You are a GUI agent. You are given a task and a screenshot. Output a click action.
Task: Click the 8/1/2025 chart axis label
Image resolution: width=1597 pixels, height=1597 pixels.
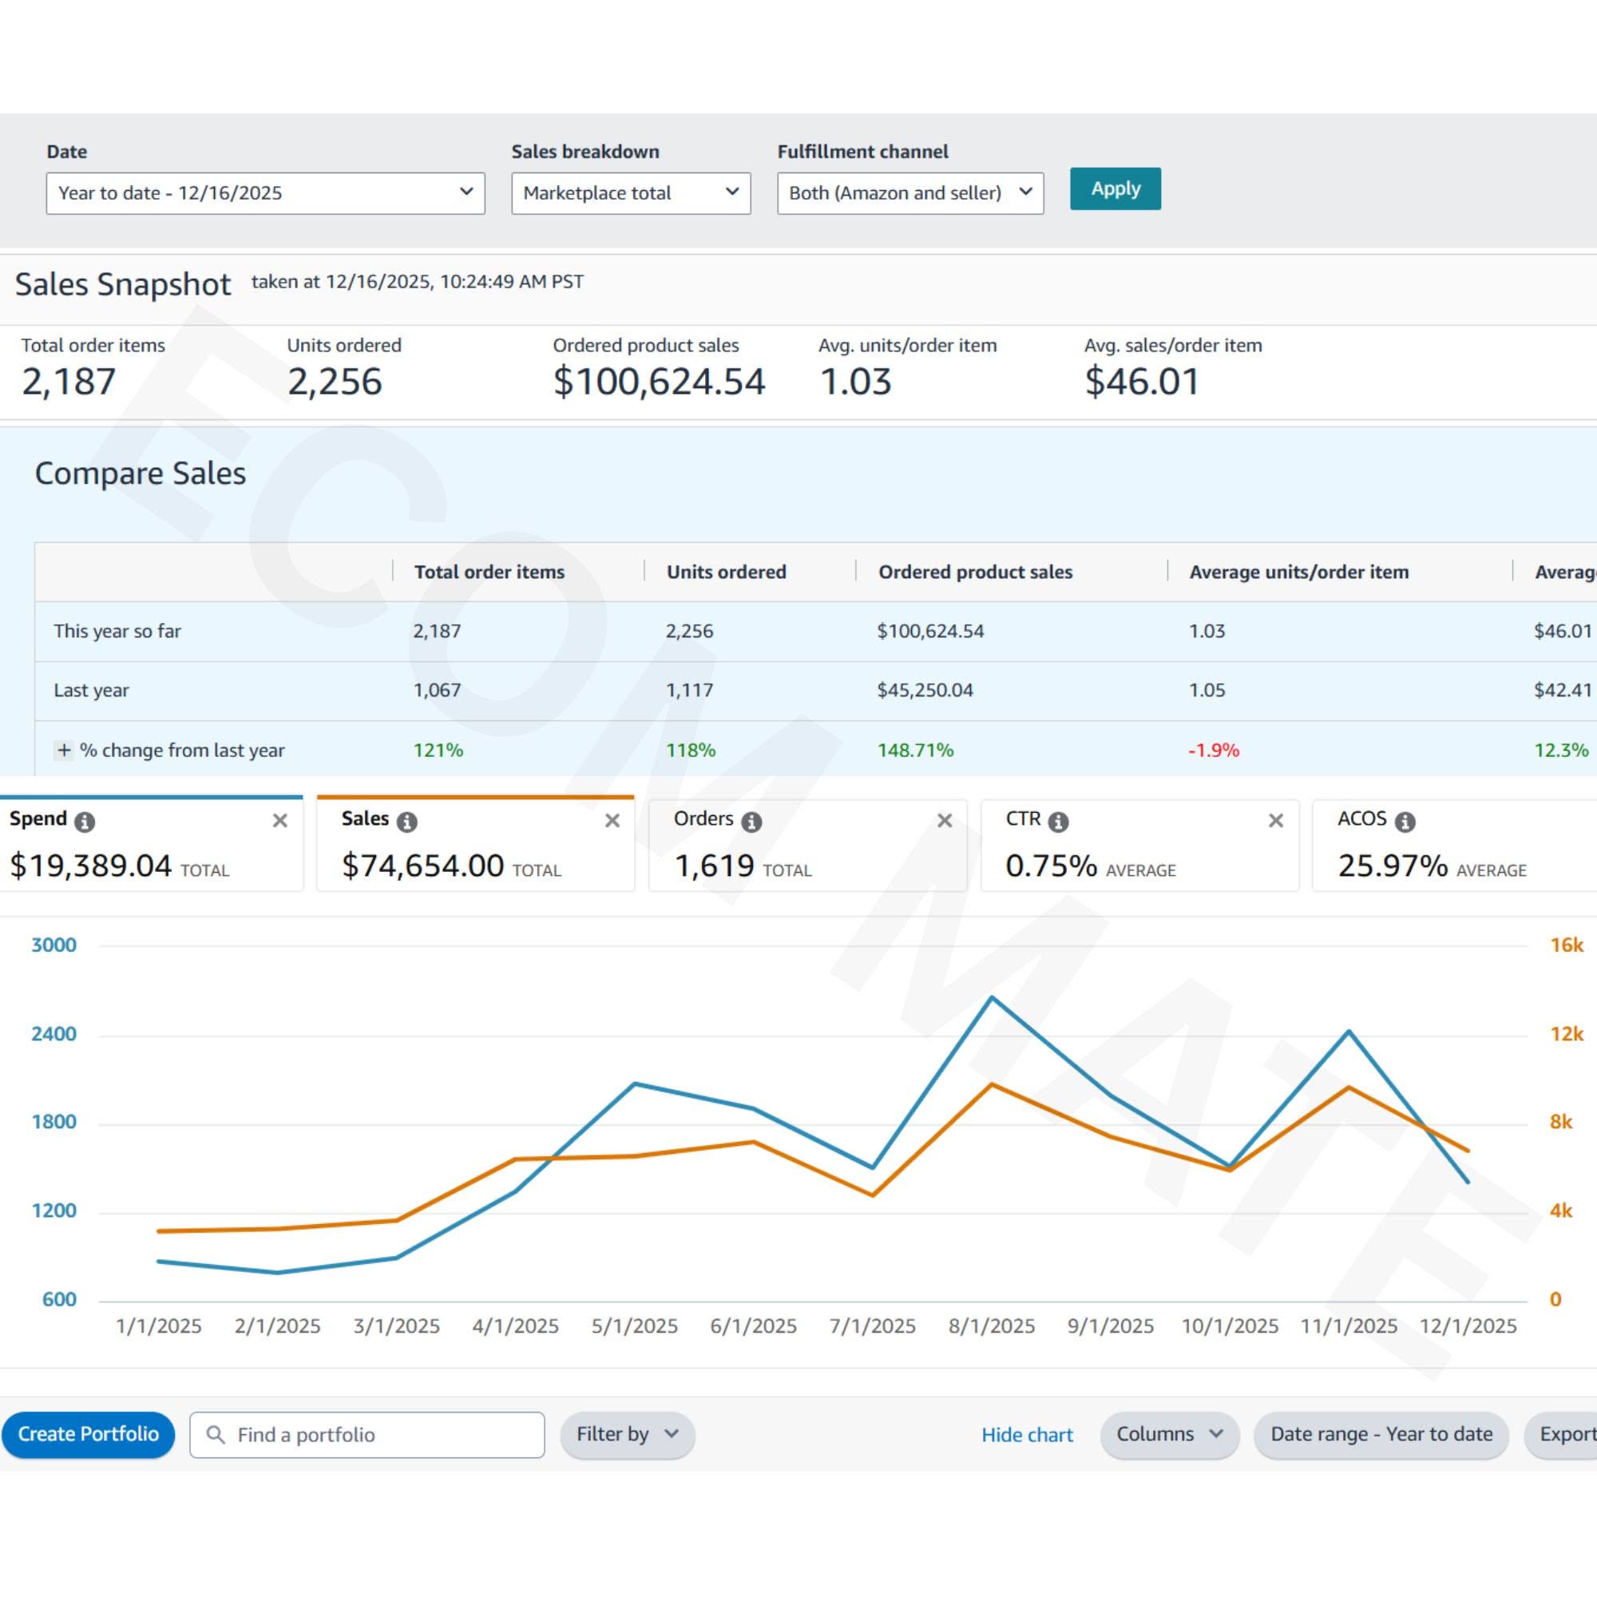pyautogui.click(x=991, y=1326)
